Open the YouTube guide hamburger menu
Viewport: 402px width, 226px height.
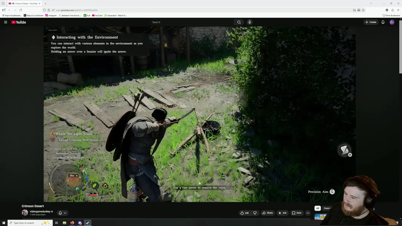pos(5,22)
